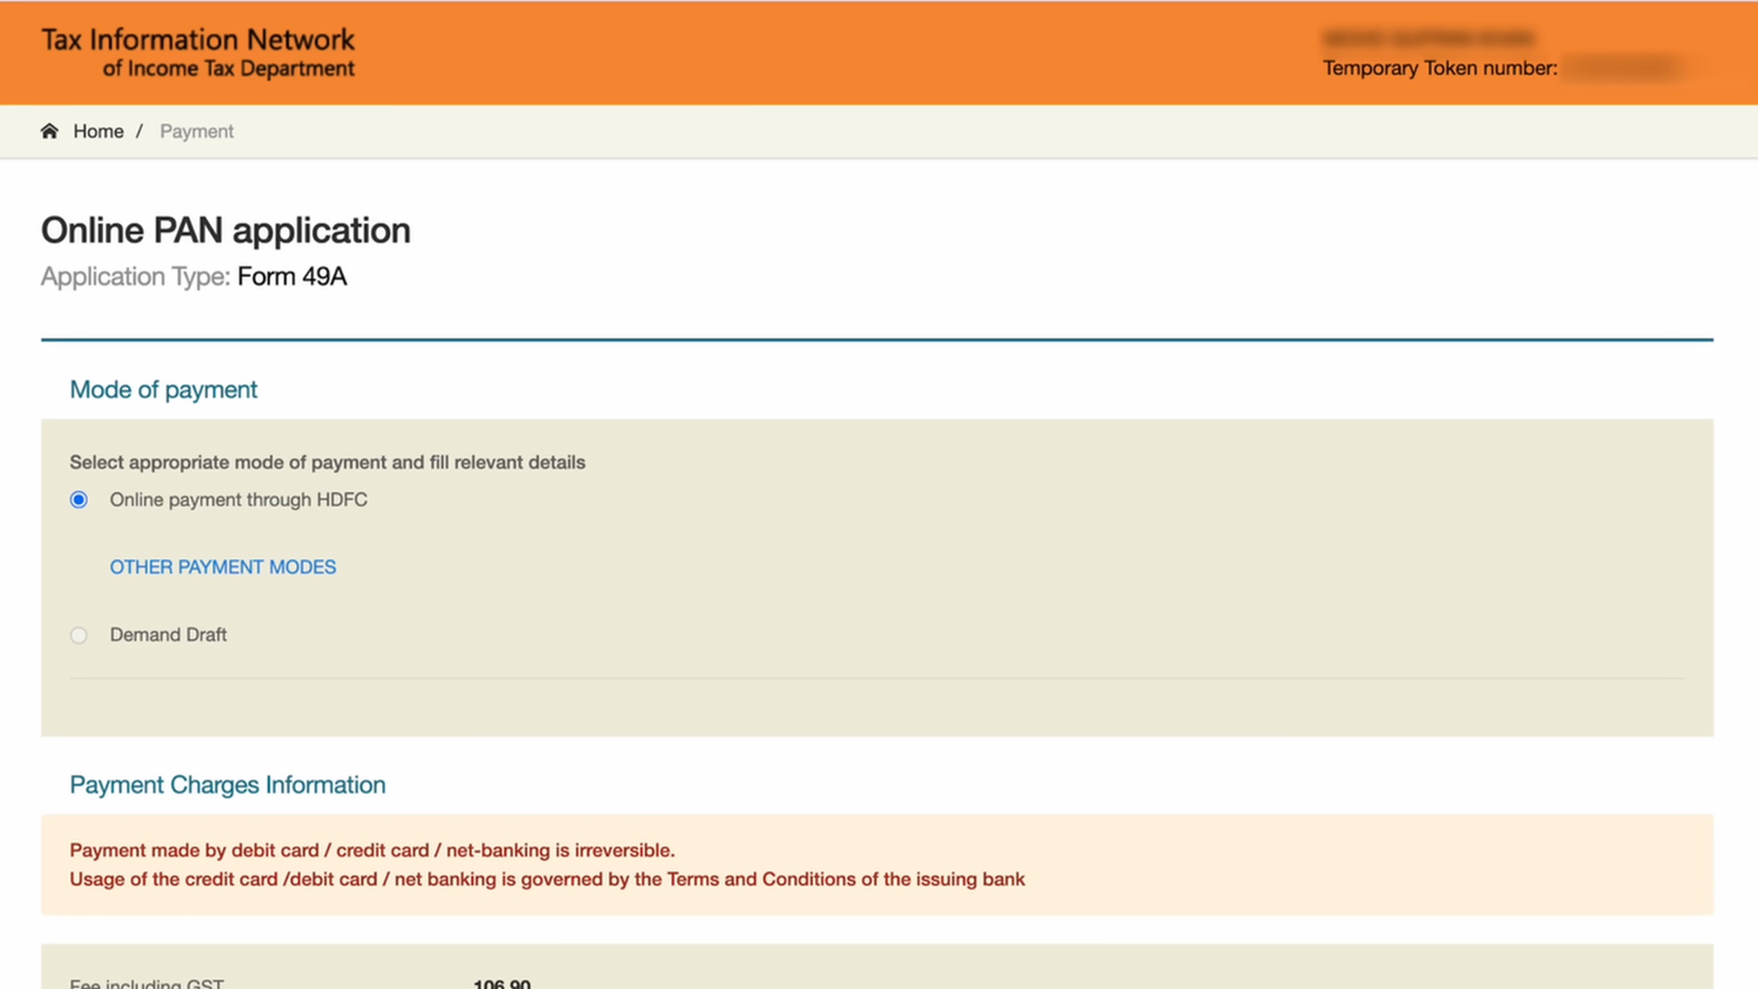This screenshot has height=989, width=1758.
Task: Click the Tax Information Network logo
Action: coord(198,52)
